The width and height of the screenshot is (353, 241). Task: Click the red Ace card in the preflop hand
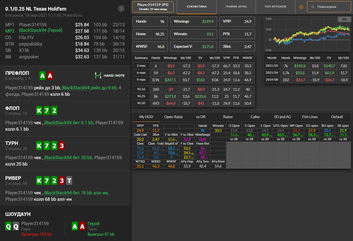click(x=50, y=76)
